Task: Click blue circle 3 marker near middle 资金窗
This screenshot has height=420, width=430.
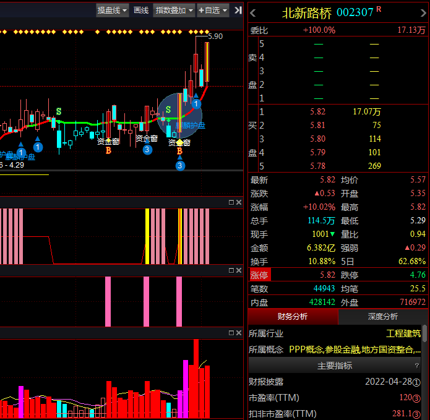Action: click(x=147, y=150)
